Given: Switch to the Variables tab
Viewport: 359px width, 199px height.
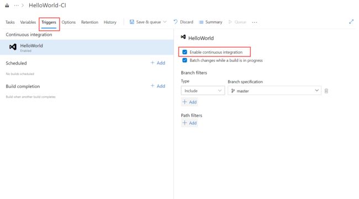Looking at the screenshot, I should 28,22.
